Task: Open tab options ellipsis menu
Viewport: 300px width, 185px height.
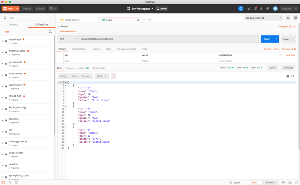Action: pos(149,20)
